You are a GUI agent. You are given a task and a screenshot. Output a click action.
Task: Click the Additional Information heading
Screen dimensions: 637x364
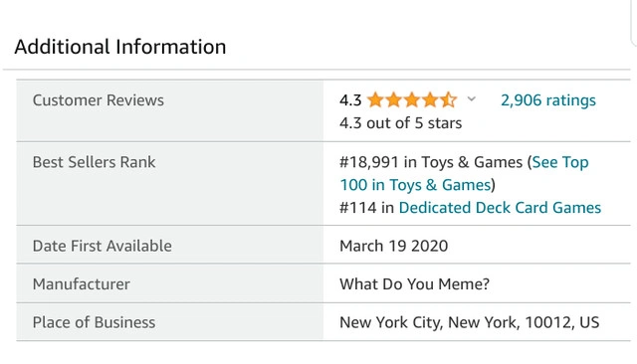pyautogui.click(x=120, y=47)
